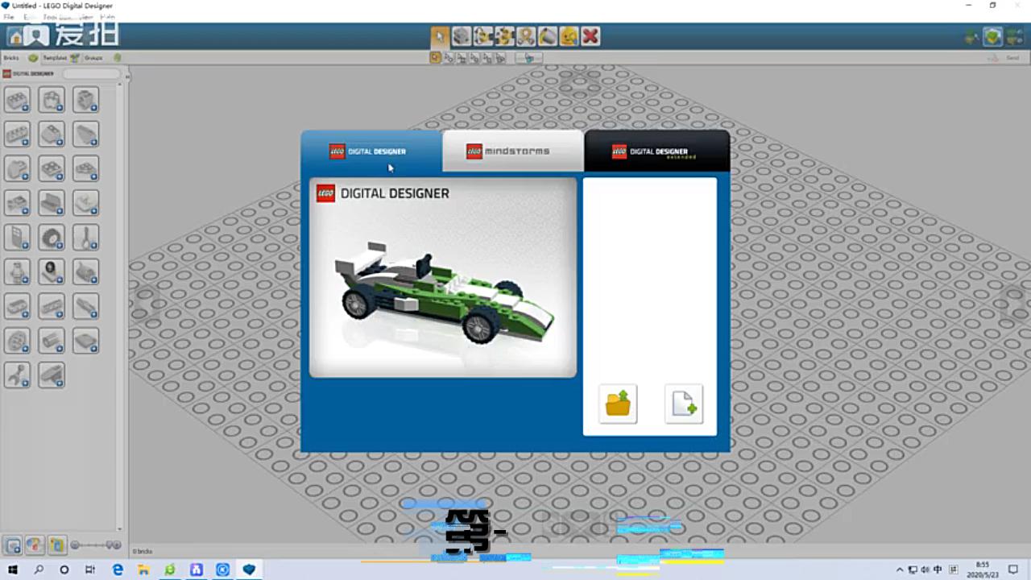The height and width of the screenshot is (580, 1031).
Task: Activate the Hinge tool
Action: (483, 36)
